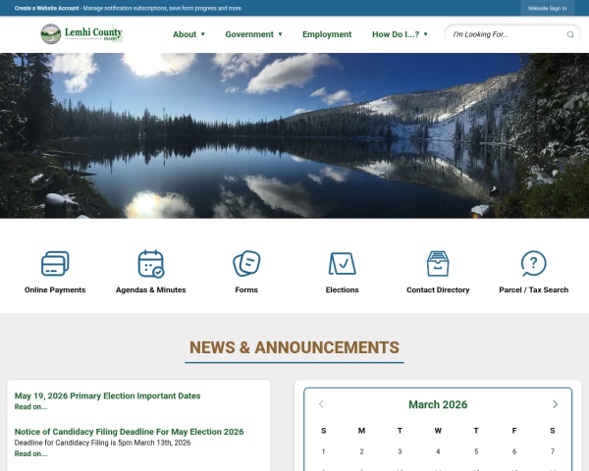Click the News & Announcements heading

point(294,347)
